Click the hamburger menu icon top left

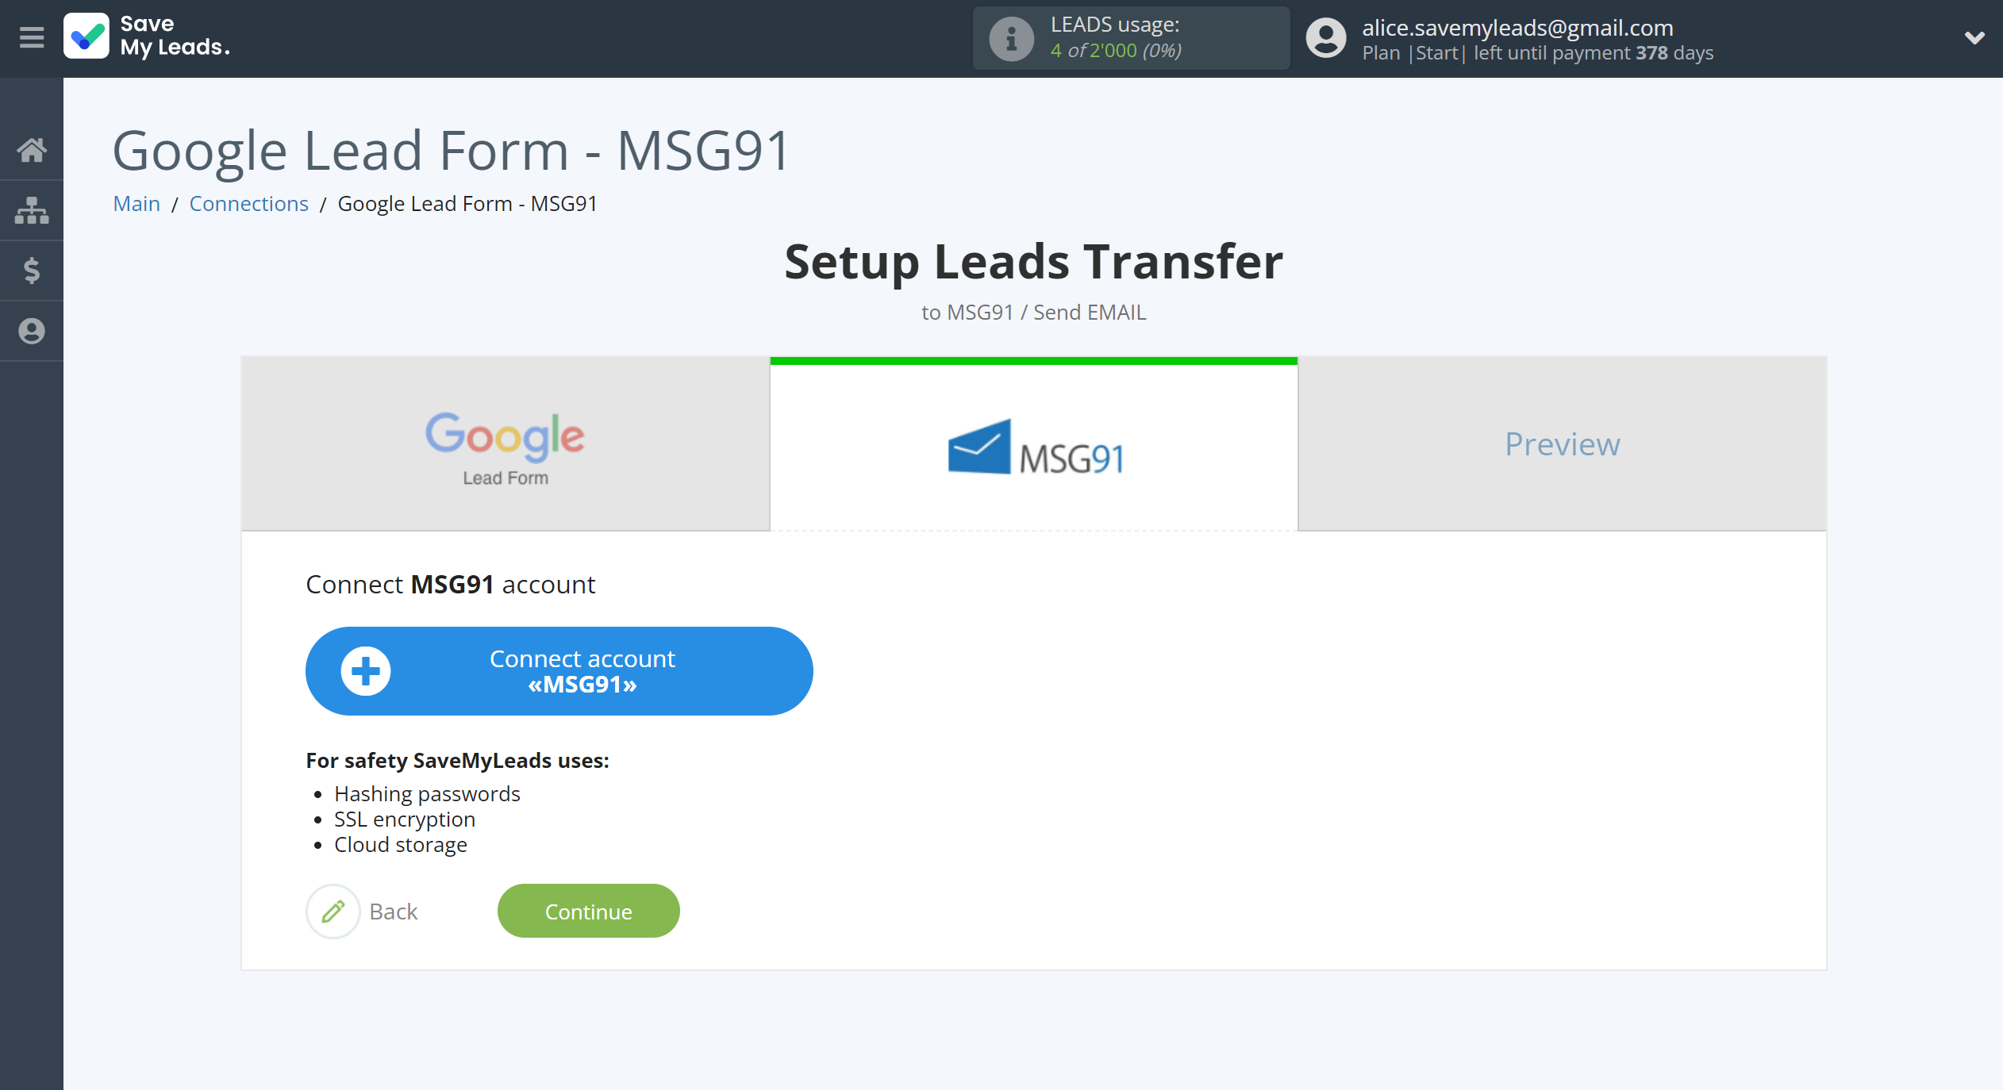[31, 39]
